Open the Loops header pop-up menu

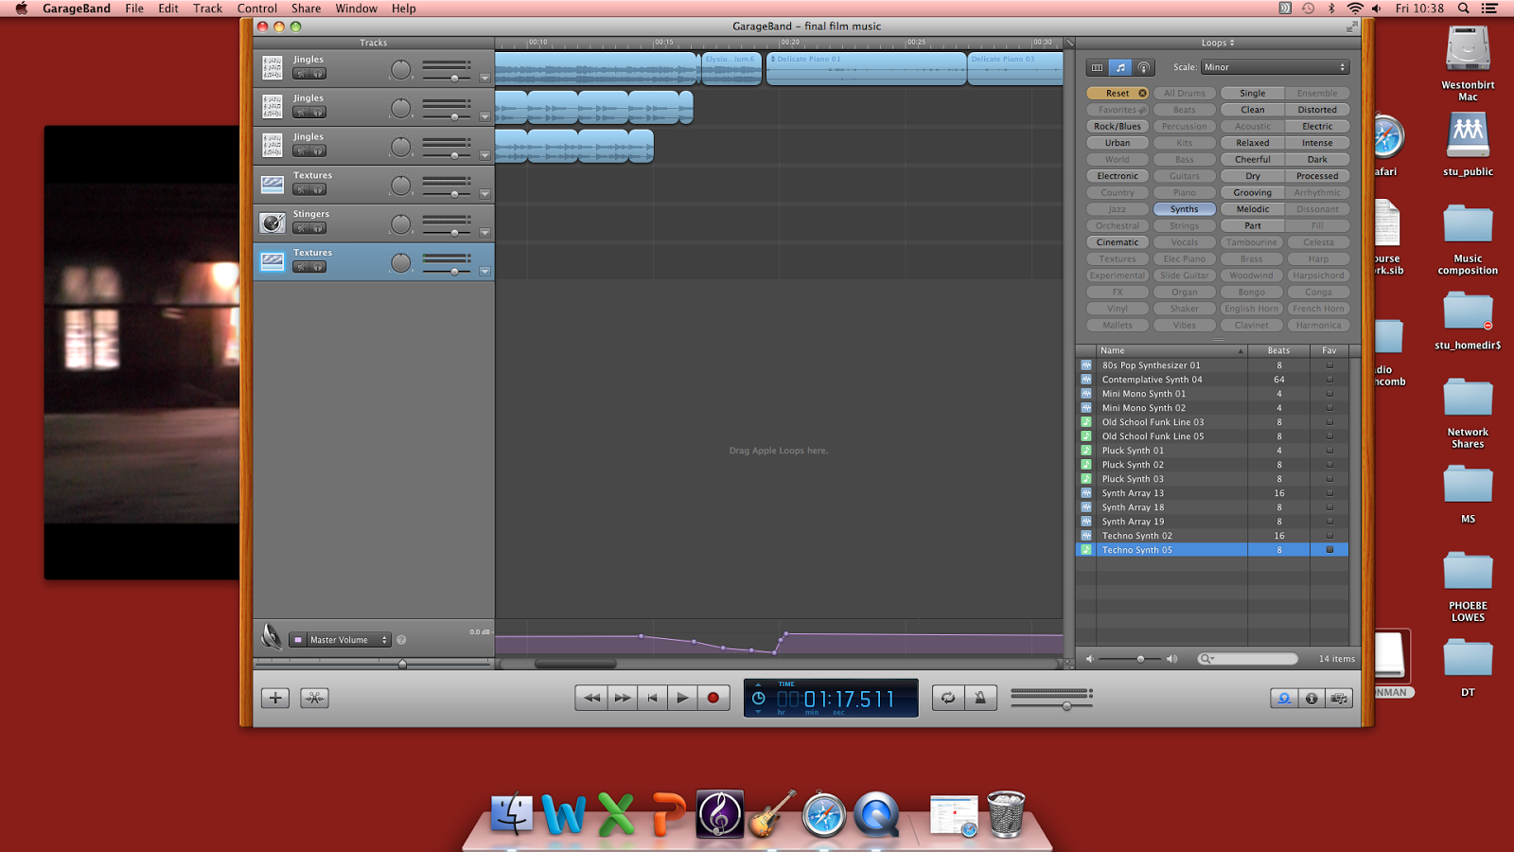pyautogui.click(x=1218, y=43)
